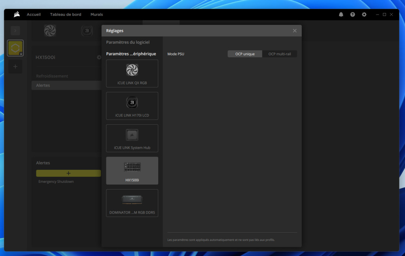Click the Corsair sails logo

click(17, 15)
